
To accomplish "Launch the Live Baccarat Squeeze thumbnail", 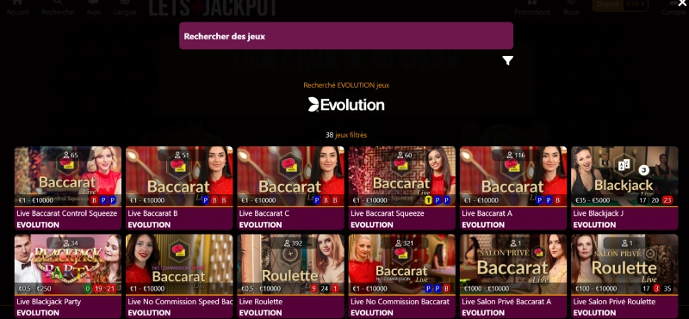I will click(x=402, y=176).
